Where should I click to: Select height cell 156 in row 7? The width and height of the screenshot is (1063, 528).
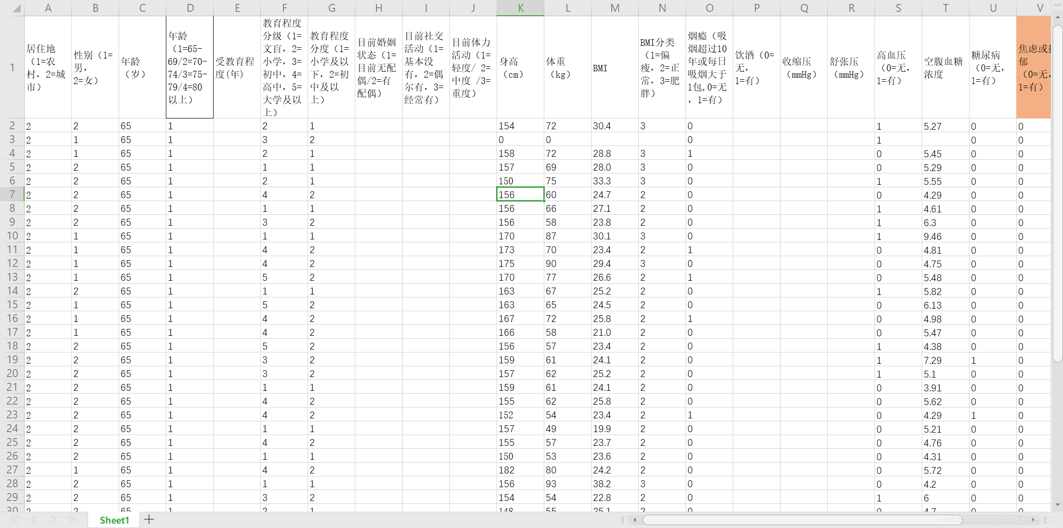click(x=520, y=195)
